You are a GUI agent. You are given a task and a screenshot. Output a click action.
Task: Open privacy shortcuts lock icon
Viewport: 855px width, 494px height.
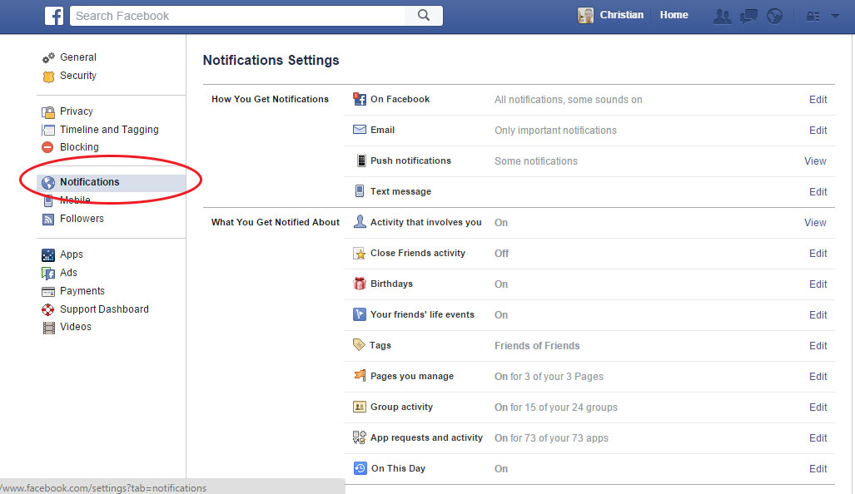[813, 17]
